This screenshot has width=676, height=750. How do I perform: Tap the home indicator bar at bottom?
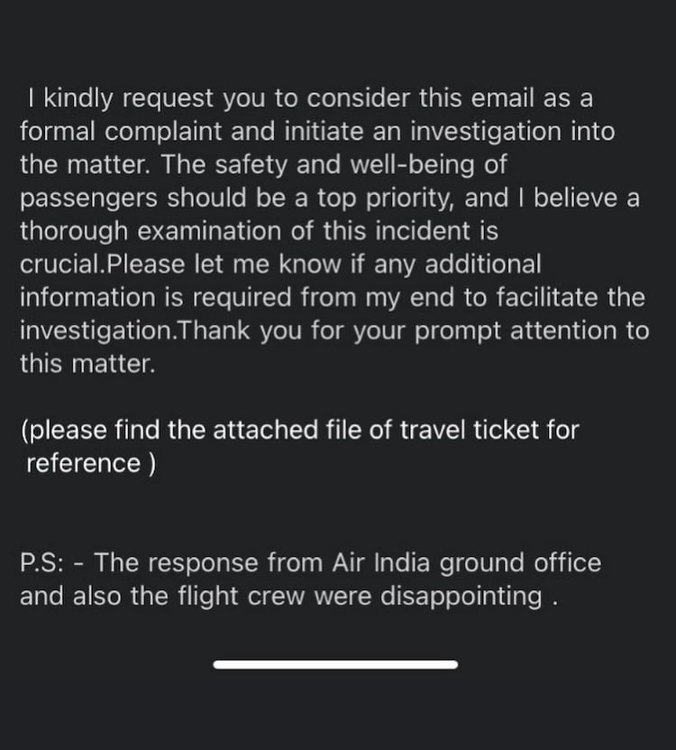click(x=335, y=665)
